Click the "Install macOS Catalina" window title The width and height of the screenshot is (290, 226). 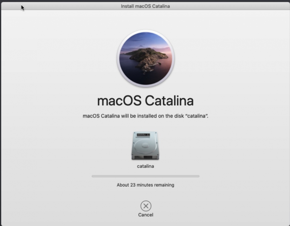coord(145,6)
